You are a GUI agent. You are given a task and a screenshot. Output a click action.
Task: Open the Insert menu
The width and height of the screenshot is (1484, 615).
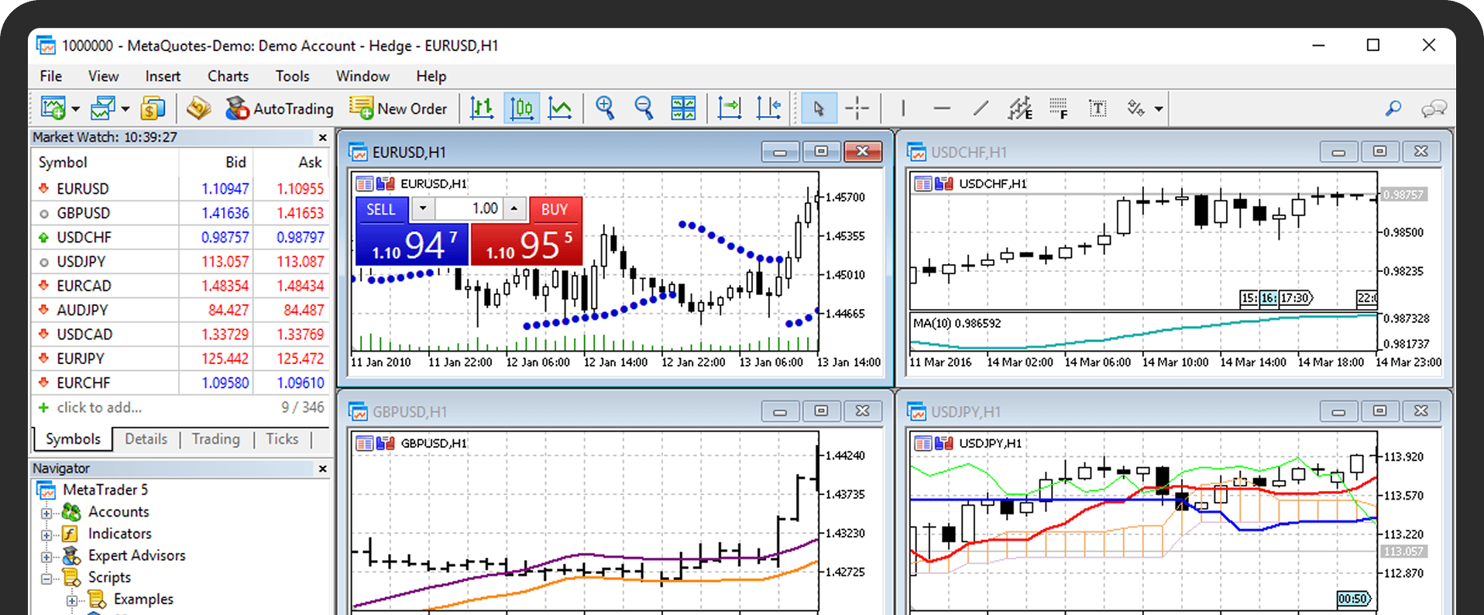(163, 76)
